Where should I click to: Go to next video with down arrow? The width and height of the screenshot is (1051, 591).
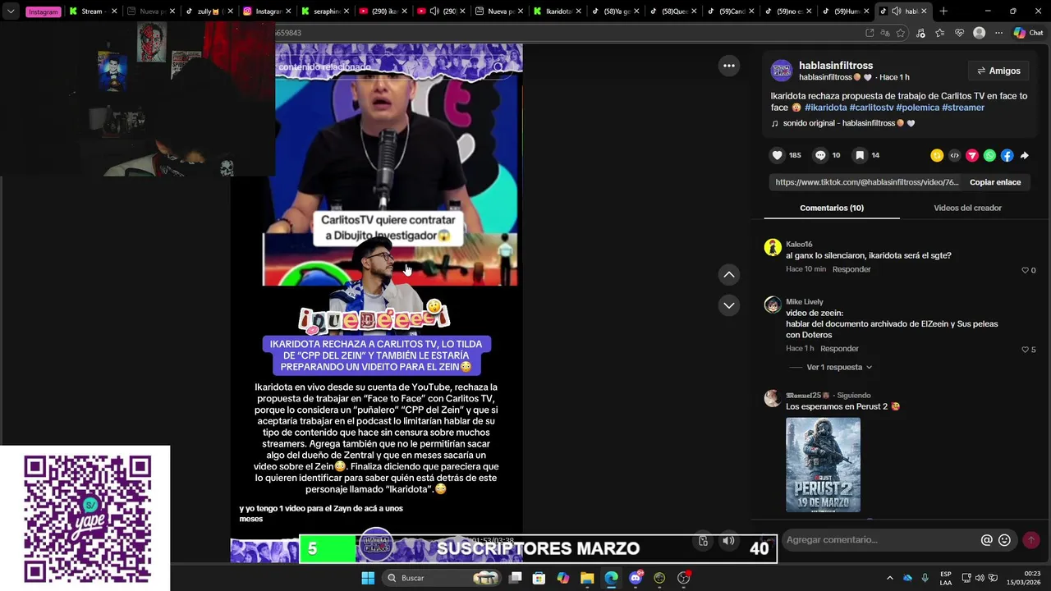728,305
